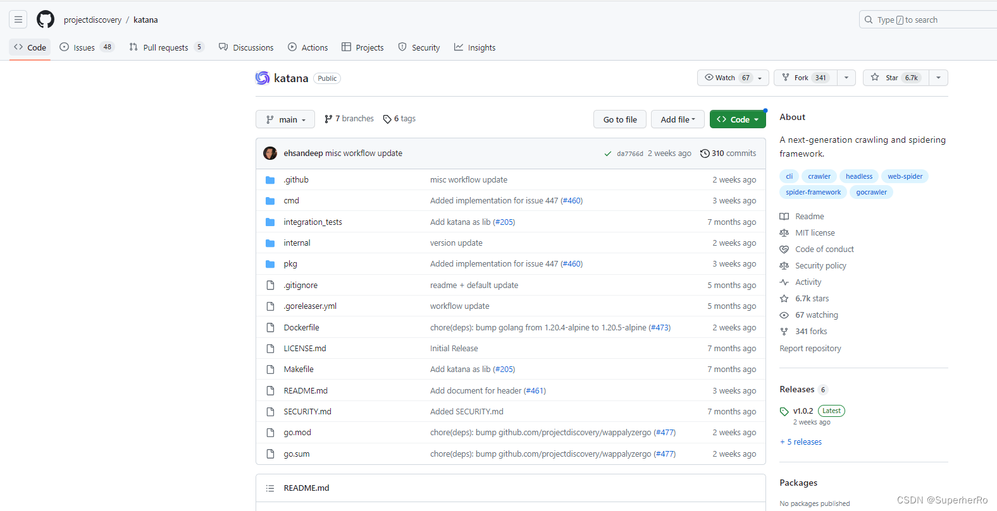Click the stars count star icon
The image size is (997, 511).
click(784, 299)
